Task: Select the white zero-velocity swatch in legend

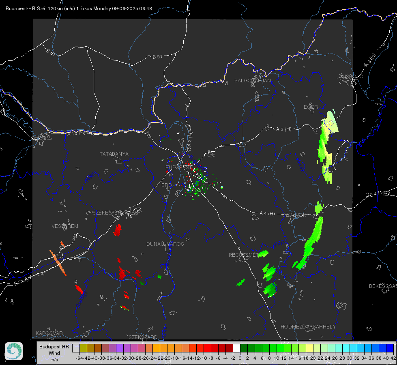Action: click(236, 348)
